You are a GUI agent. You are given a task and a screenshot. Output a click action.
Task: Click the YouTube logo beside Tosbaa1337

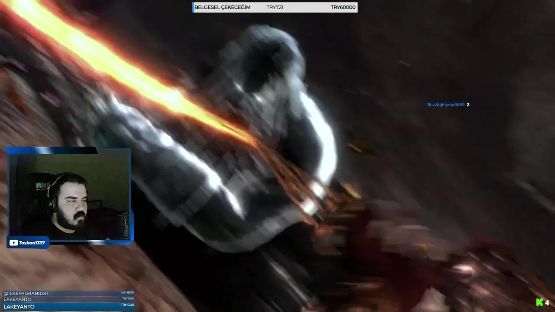pos(13,243)
